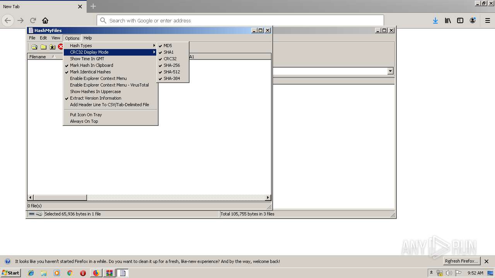
Task: Select Add Header Line To CSV/Tab-Delimited File
Action: [x=111, y=105]
